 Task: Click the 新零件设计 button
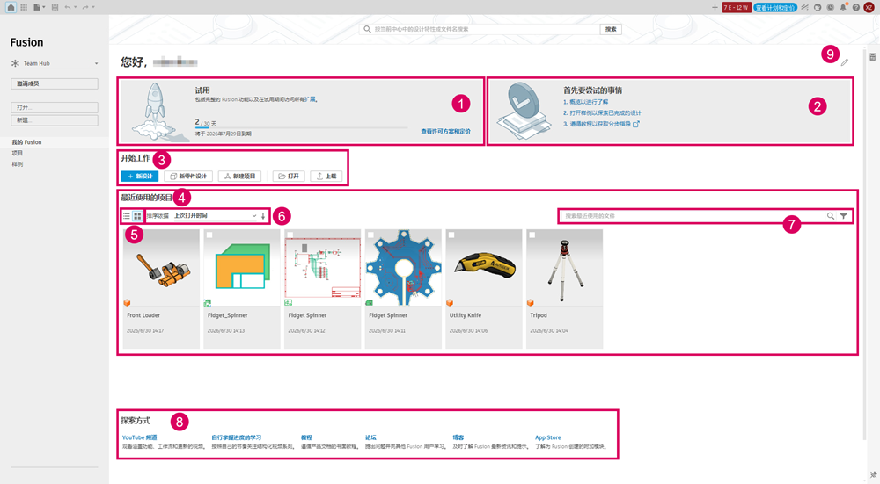(188, 176)
